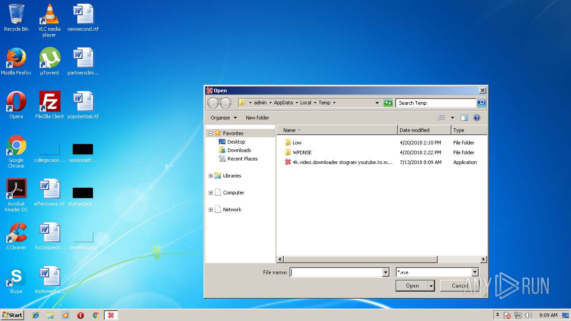Click the Forward navigation arrow in Open dialog
Image resolution: width=571 pixels, height=321 pixels.
tap(225, 103)
